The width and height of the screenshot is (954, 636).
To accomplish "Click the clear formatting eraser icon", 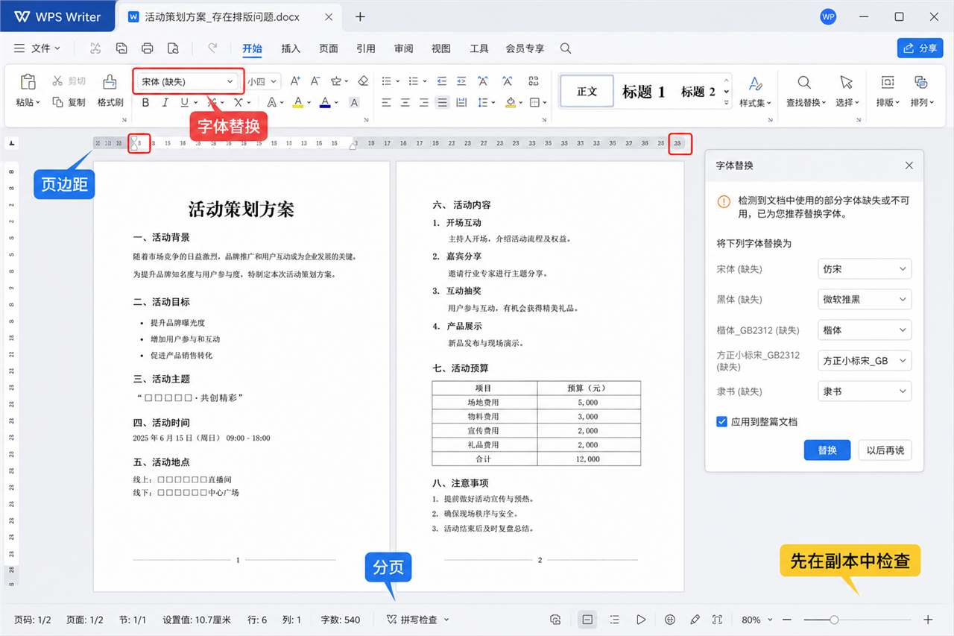I will (363, 81).
